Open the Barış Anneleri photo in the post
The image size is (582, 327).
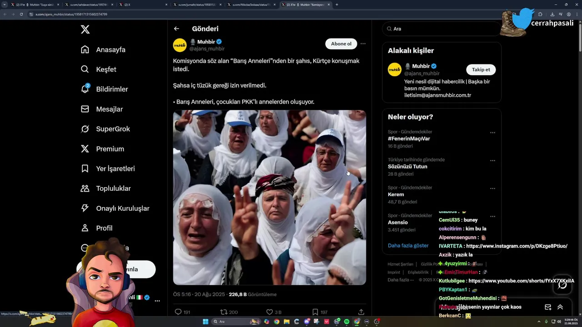[x=269, y=198]
